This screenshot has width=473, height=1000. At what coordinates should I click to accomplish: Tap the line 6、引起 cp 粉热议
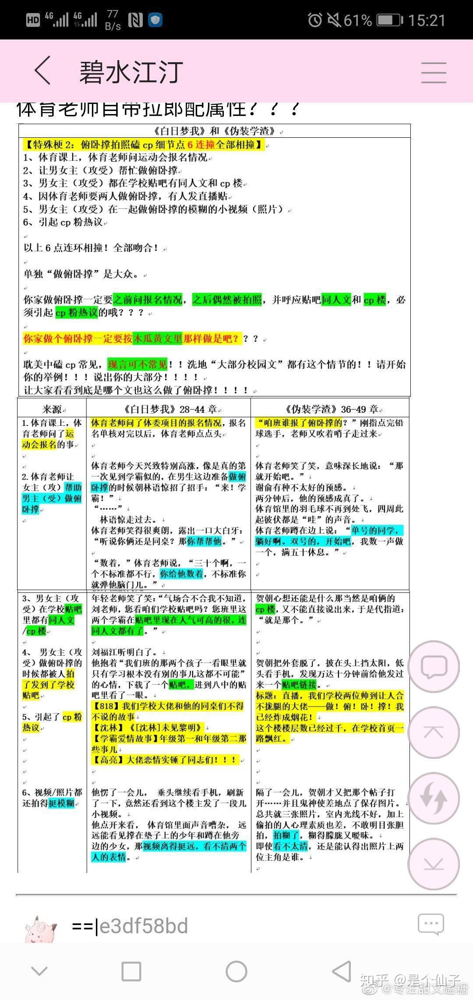(x=64, y=222)
